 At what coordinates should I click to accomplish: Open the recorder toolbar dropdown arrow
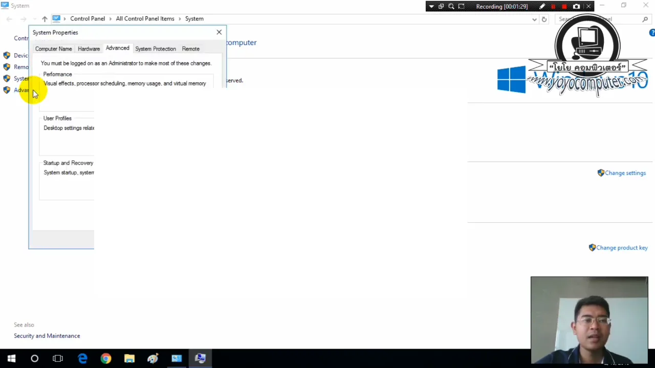(431, 6)
